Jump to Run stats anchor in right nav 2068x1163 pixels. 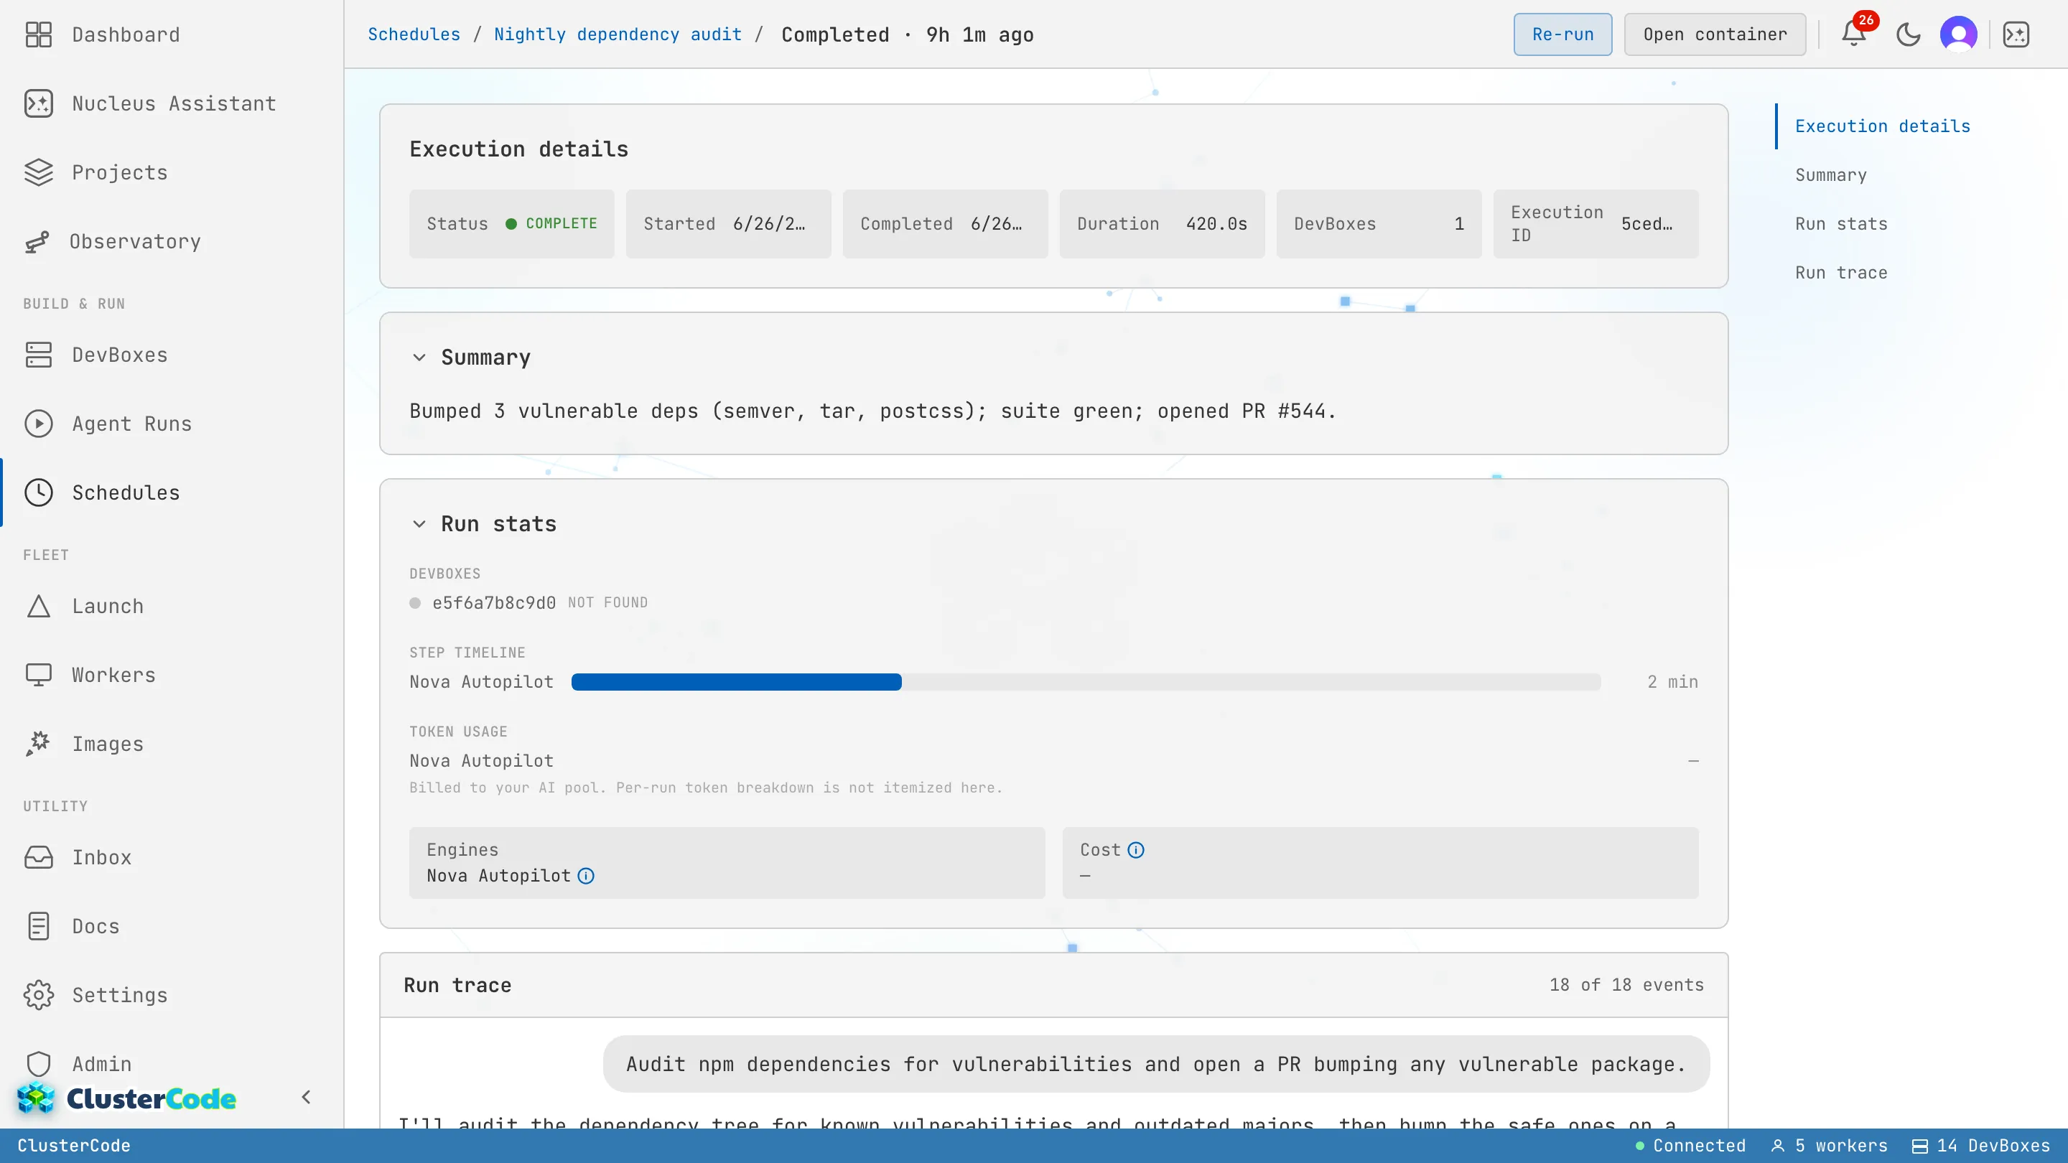pyautogui.click(x=1842, y=224)
